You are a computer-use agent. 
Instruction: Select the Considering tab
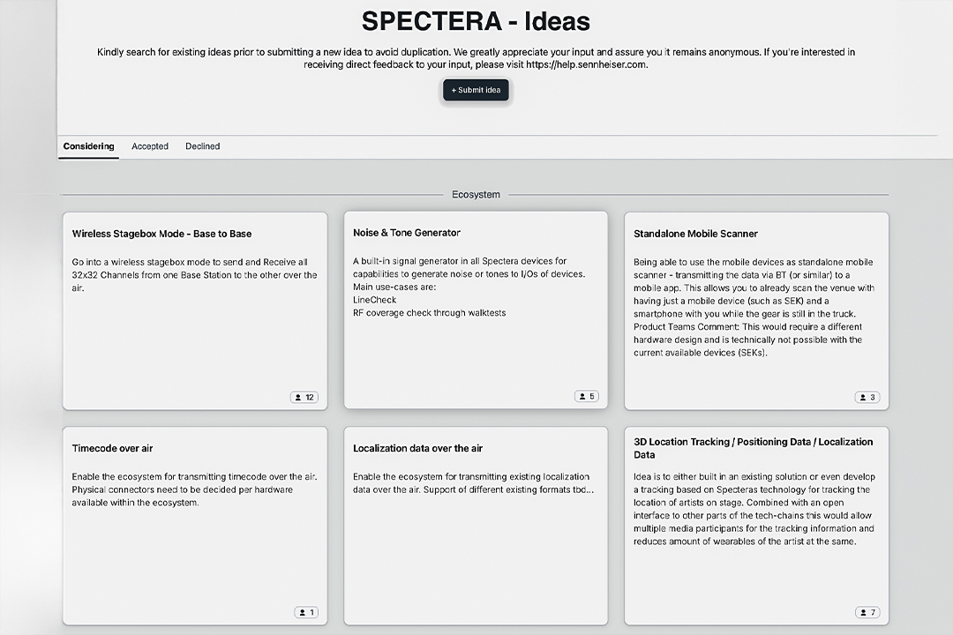point(88,146)
